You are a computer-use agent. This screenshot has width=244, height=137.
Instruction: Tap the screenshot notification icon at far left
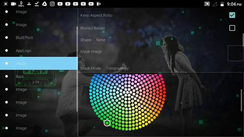point(6,4)
